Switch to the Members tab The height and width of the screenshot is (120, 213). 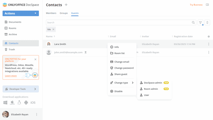51,13
